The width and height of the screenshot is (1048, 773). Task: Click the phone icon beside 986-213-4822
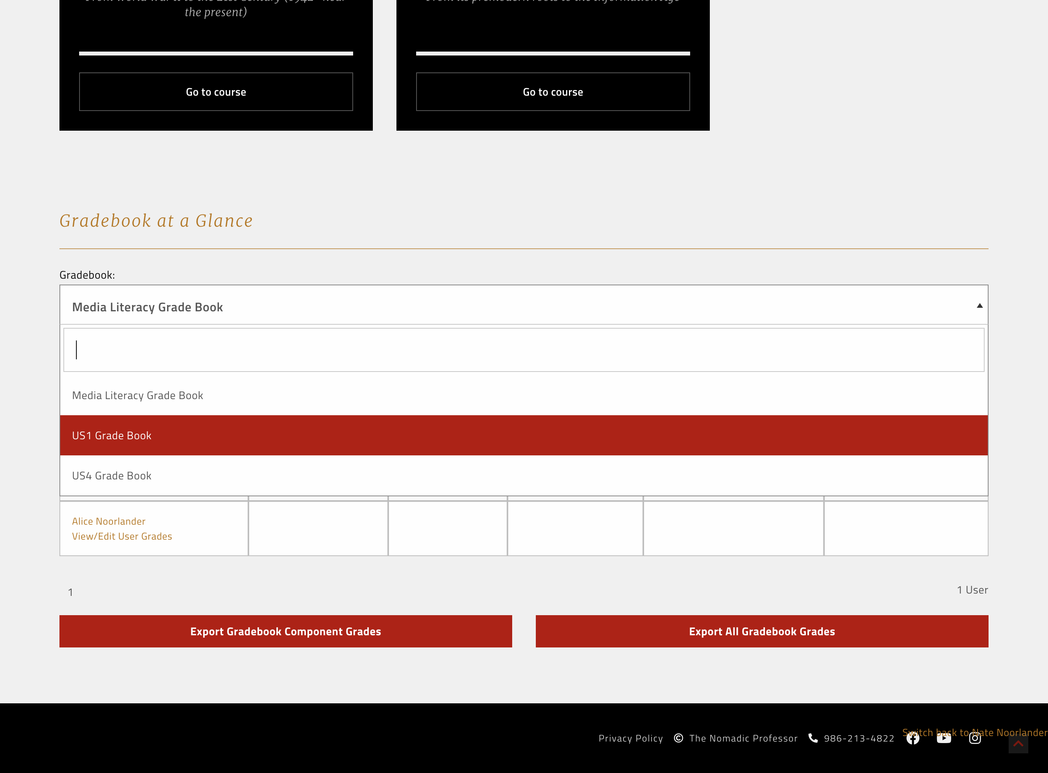pyautogui.click(x=813, y=738)
